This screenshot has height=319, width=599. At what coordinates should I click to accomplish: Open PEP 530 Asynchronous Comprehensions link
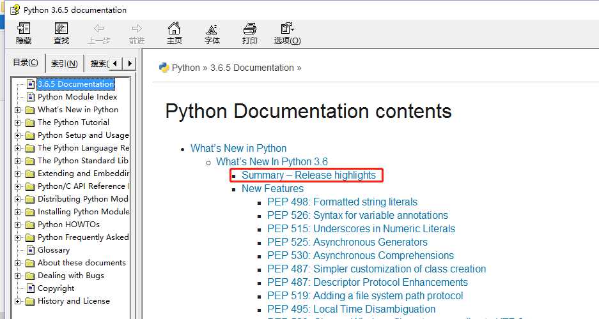[361, 255]
